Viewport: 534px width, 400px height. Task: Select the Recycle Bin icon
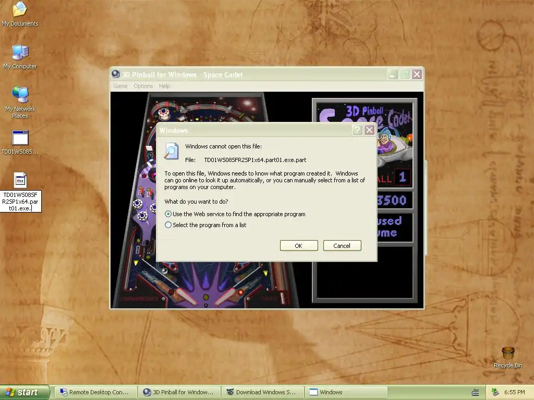pos(508,357)
